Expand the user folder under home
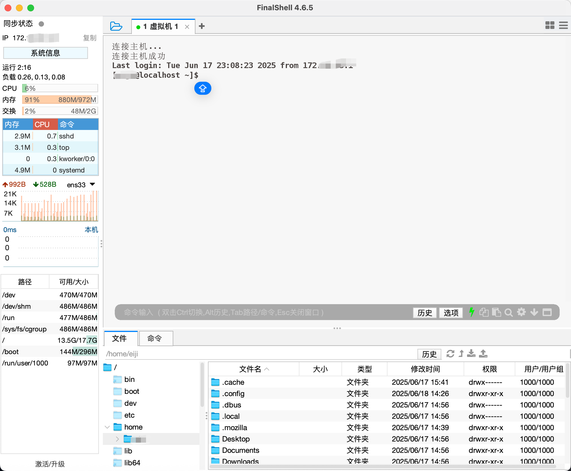Image resolution: width=571 pixels, height=471 pixels. tap(117, 439)
